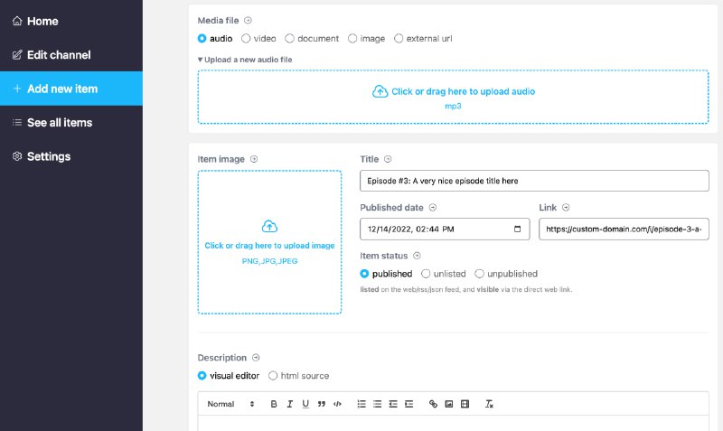This screenshot has height=431, width=723.
Task: Toggle bold formatting in editor
Action: tap(274, 404)
